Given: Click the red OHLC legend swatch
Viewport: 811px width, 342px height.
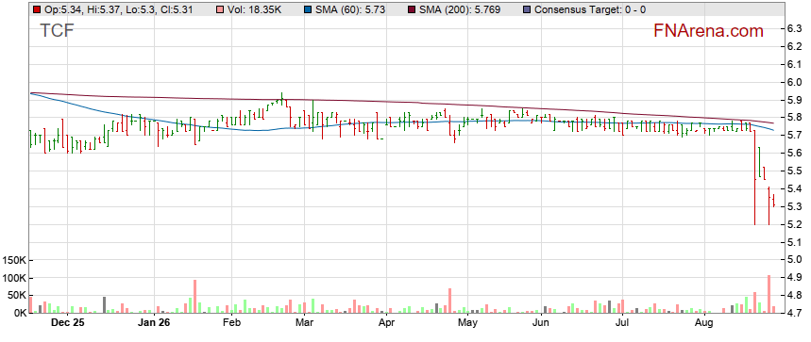Looking at the screenshot, I should (36, 9).
